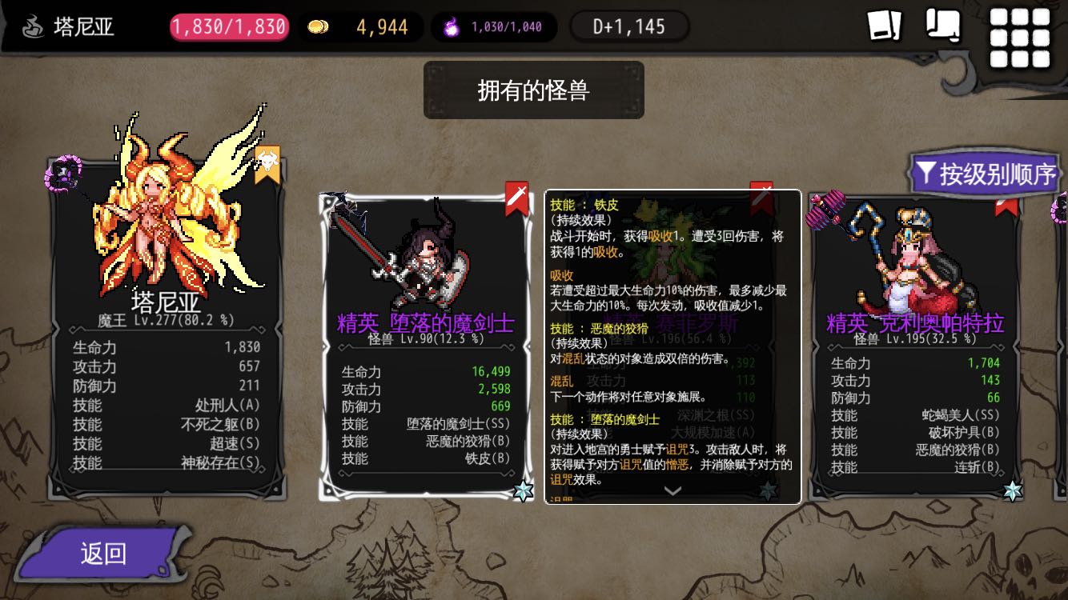
Task: Click the 1,830/1,830 health bar
Action: (229, 27)
